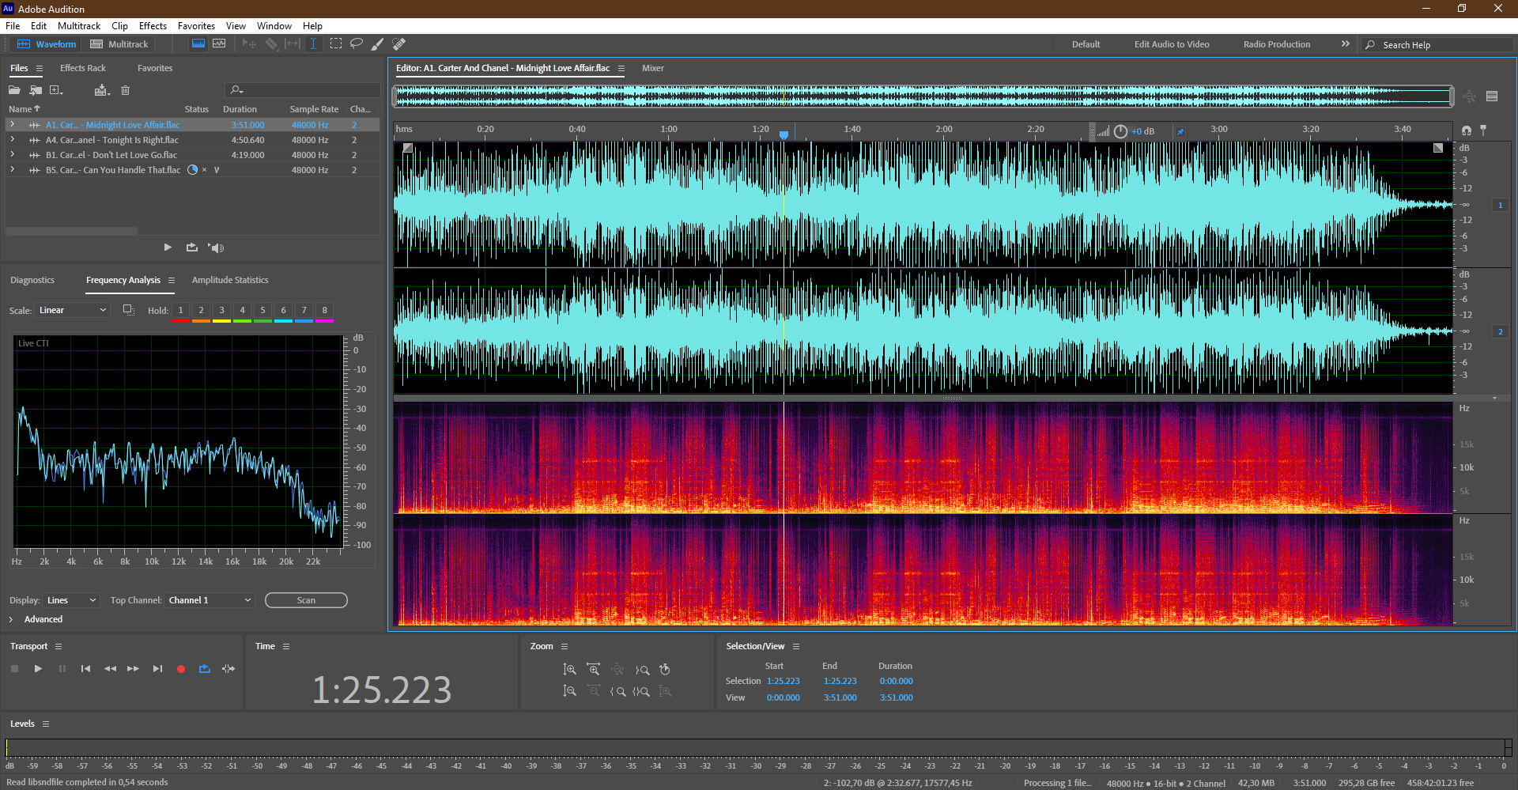Click the trash Close Files icon
1518x790 pixels.
click(x=125, y=90)
